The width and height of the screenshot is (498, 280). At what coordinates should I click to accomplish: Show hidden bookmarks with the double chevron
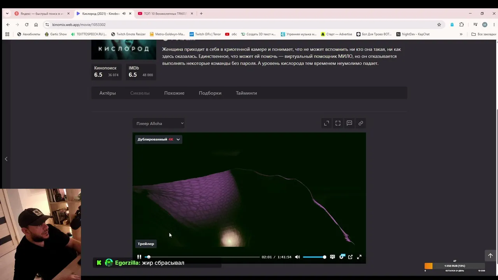[461, 34]
